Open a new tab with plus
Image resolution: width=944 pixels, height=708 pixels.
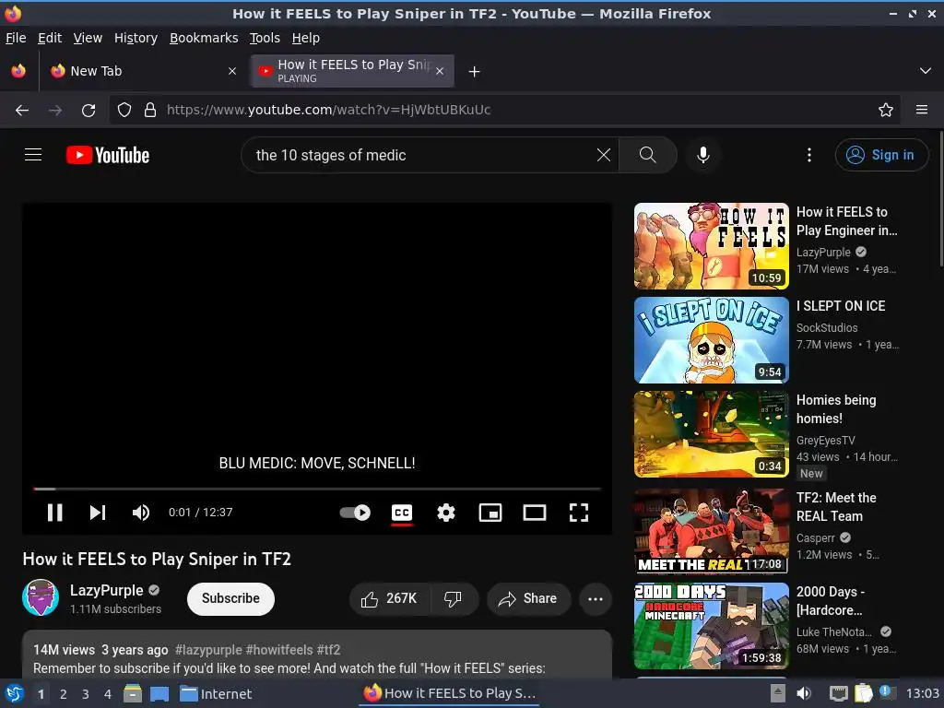tap(475, 72)
